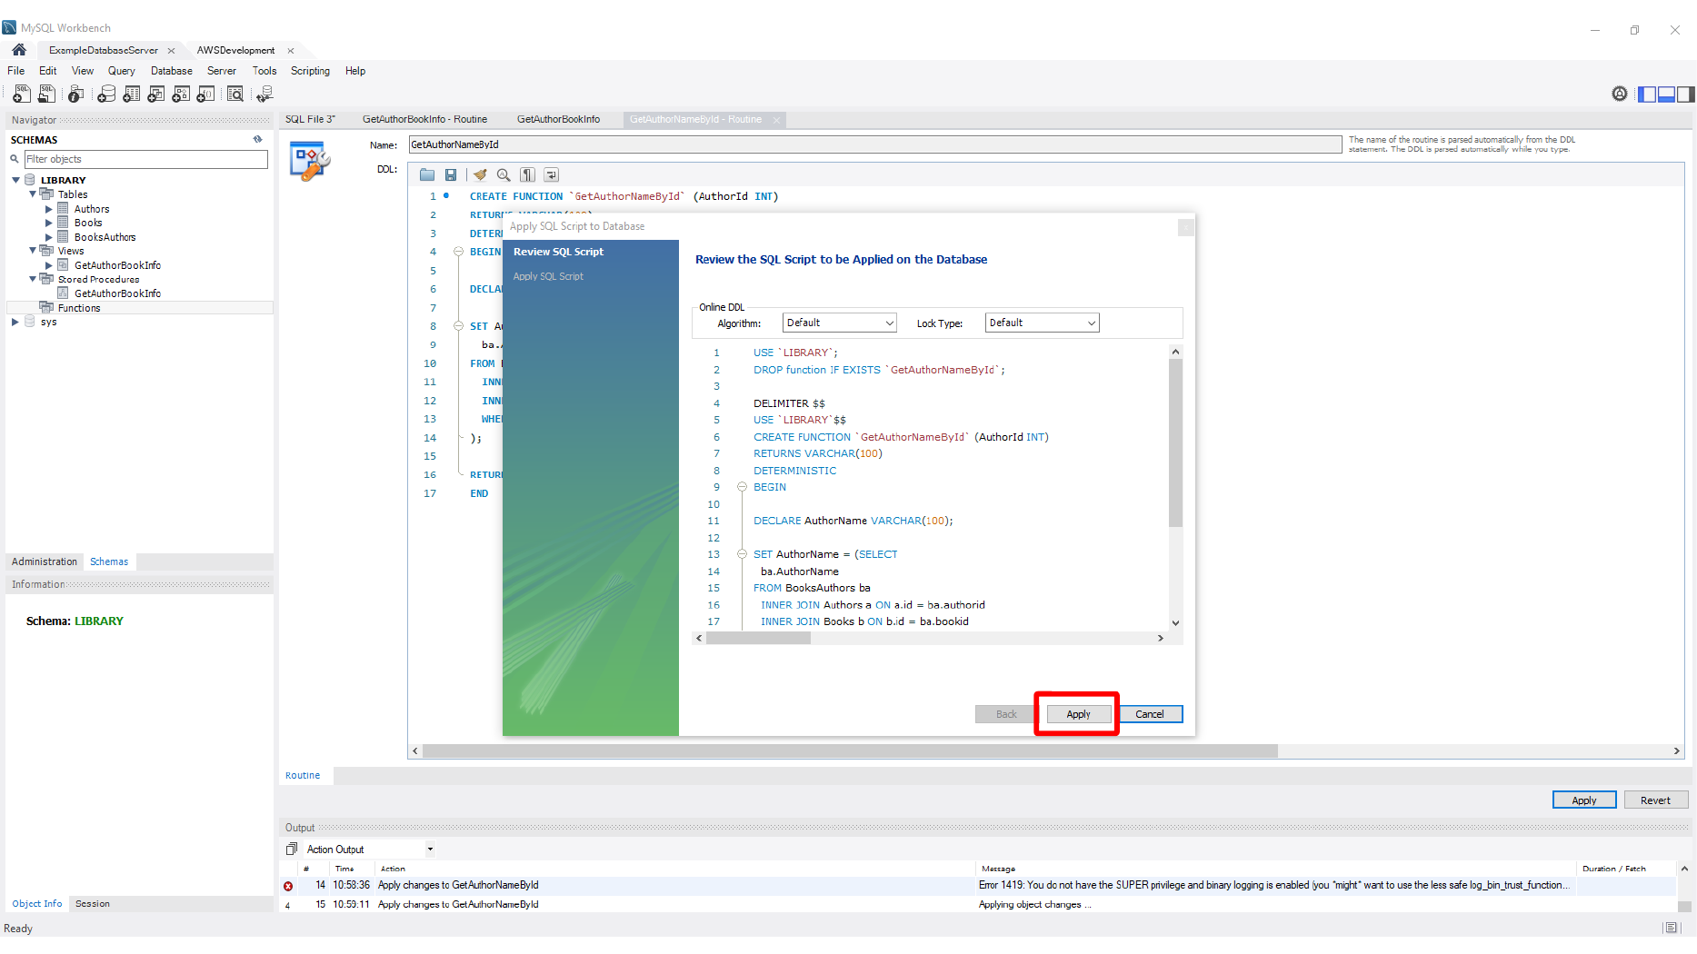Click Apply in the SQL script dialog

tap(1078, 714)
